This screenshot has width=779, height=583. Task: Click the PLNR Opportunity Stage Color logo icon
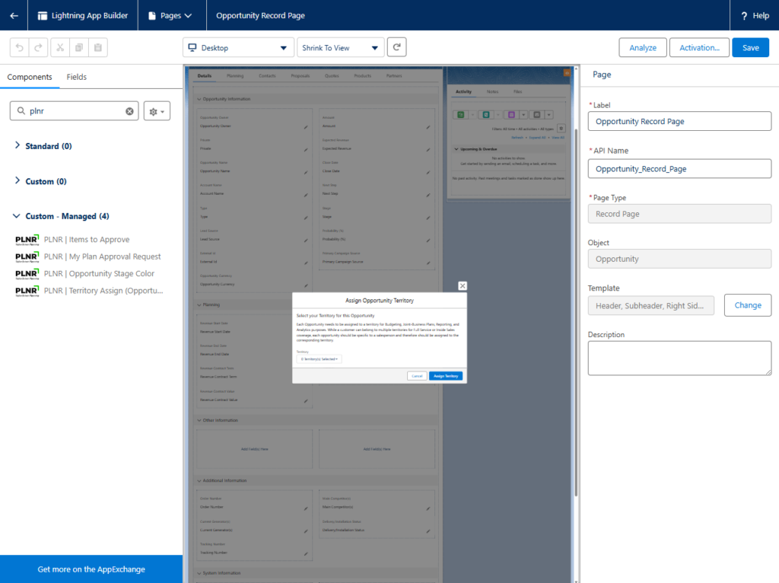(x=27, y=274)
